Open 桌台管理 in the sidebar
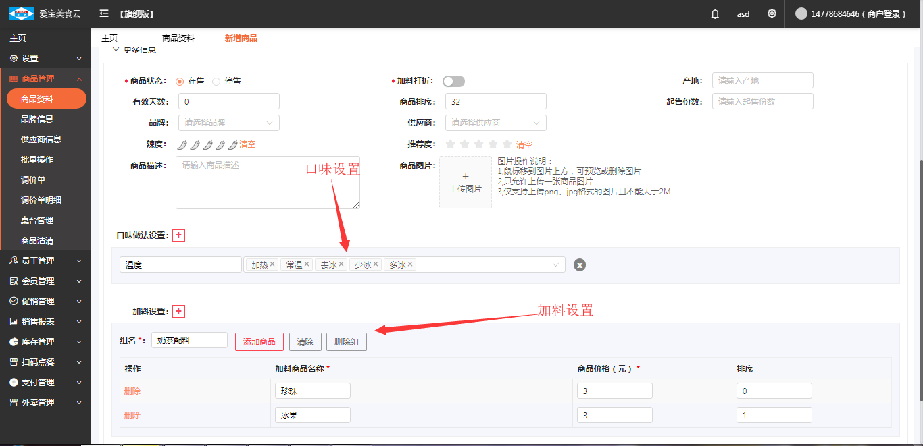Viewport: 923px width, 446px height. click(37, 221)
